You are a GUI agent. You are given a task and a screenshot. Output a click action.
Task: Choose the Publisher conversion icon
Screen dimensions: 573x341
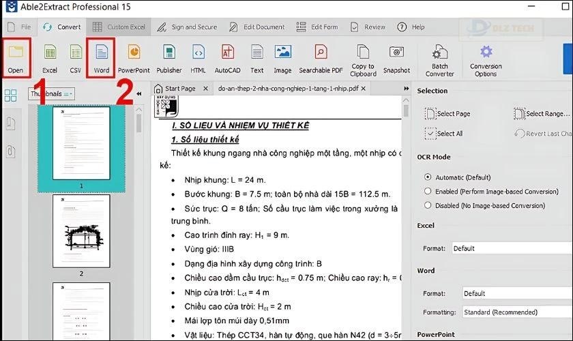pos(169,53)
